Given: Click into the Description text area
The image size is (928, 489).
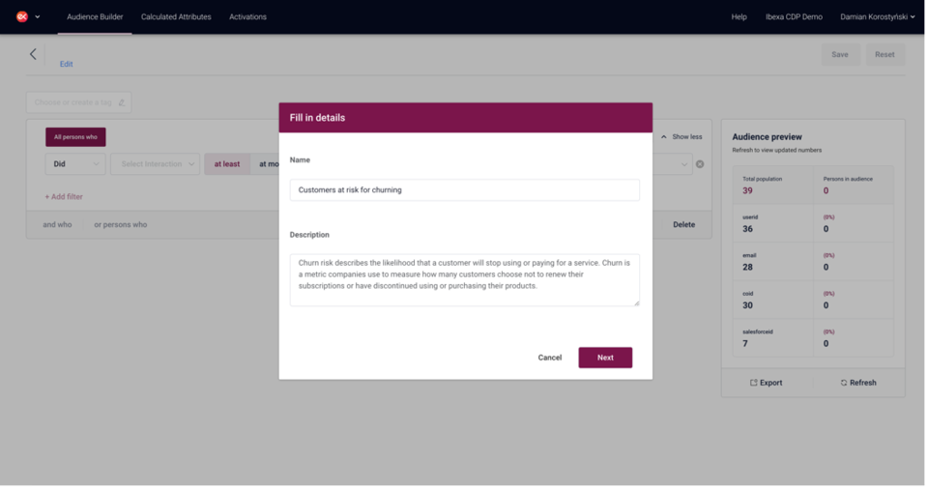Looking at the screenshot, I should click(465, 280).
